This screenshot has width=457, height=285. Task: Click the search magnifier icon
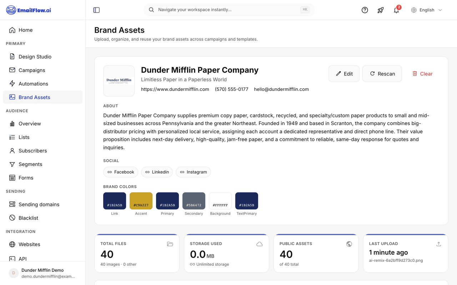(x=151, y=10)
